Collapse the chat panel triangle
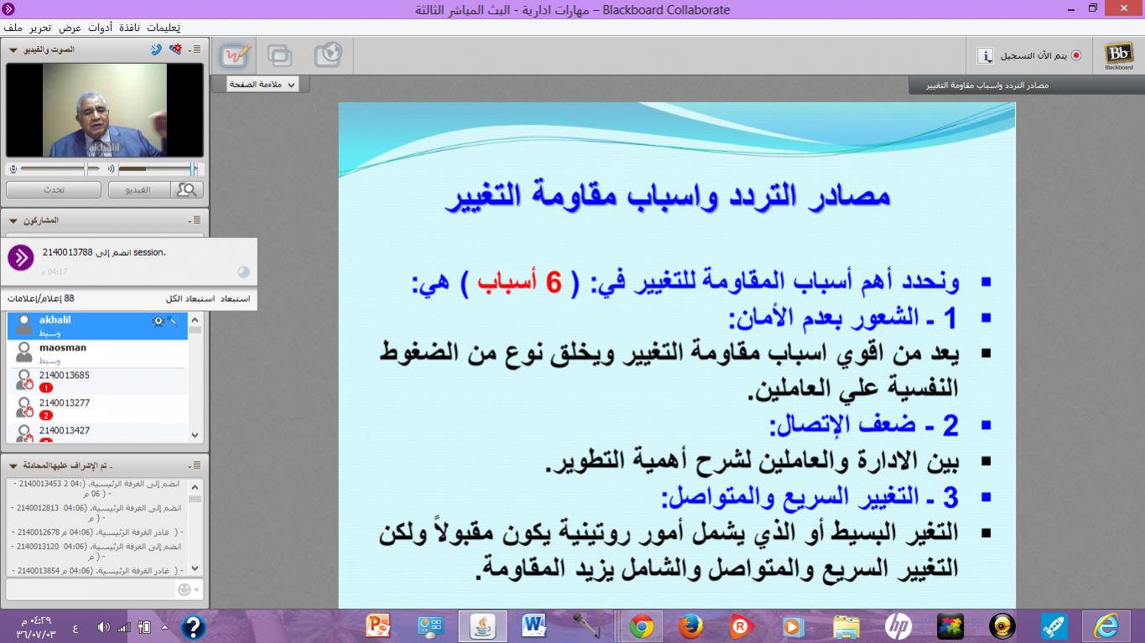Viewport: 1145px width, 643px height. (x=13, y=465)
